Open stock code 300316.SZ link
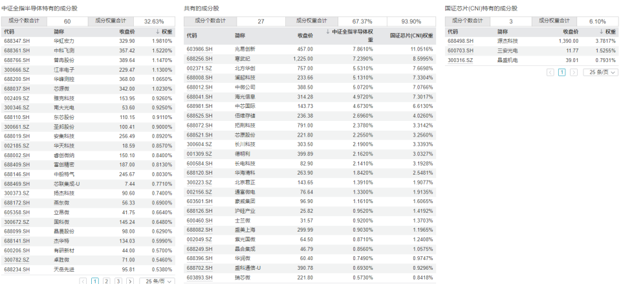The width and height of the screenshot is (621, 284). pos(461,60)
